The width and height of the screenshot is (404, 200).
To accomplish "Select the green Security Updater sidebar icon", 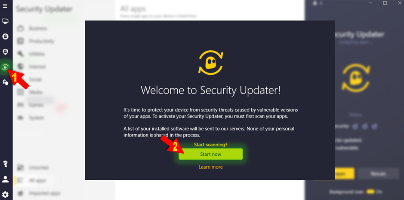I will [5, 67].
